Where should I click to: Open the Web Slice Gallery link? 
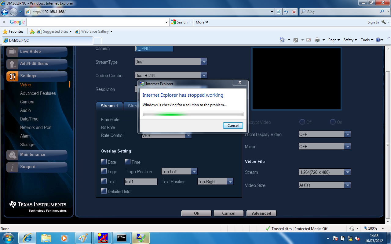point(93,31)
